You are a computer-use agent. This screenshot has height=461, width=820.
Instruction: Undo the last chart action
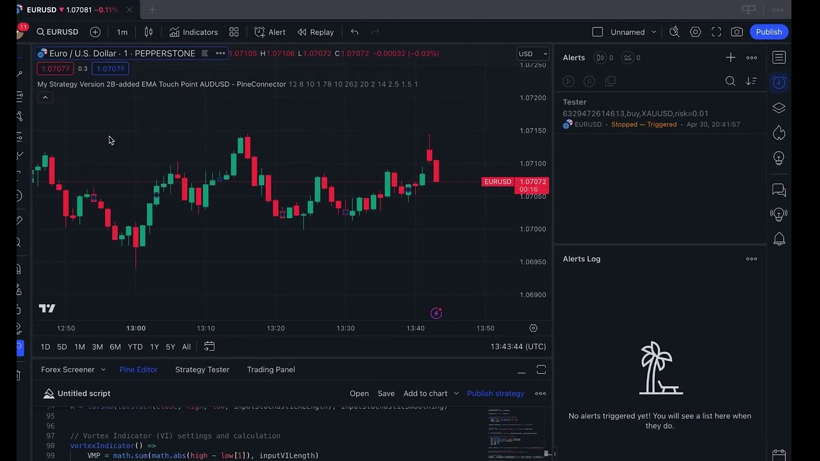pyautogui.click(x=354, y=32)
